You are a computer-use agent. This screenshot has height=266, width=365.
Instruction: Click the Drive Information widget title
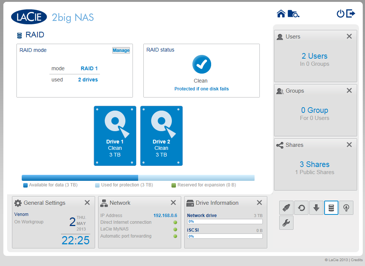coord(217,203)
